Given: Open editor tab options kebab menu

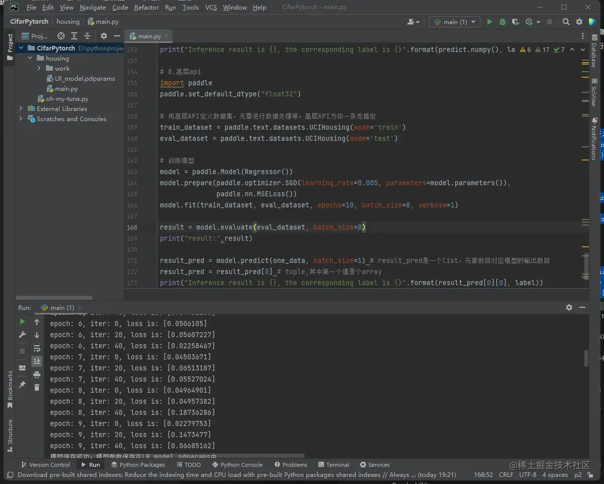Looking at the screenshot, I should pos(582,36).
